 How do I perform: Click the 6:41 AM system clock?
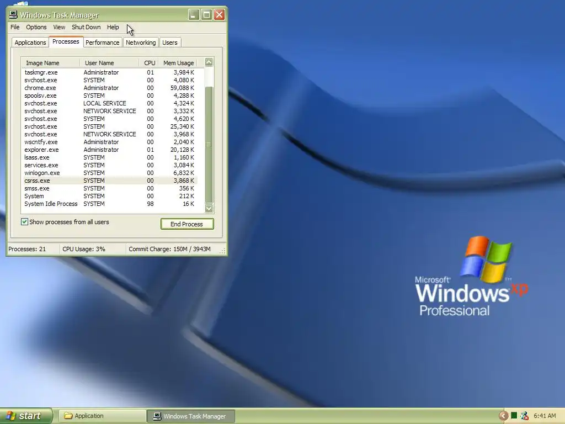tap(545, 416)
